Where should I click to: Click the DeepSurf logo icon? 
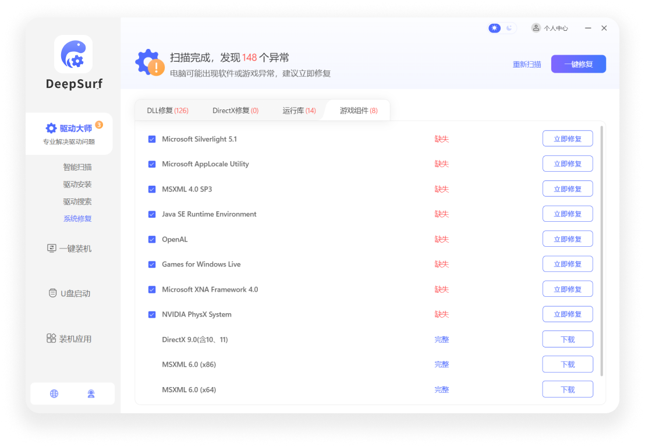point(73,53)
